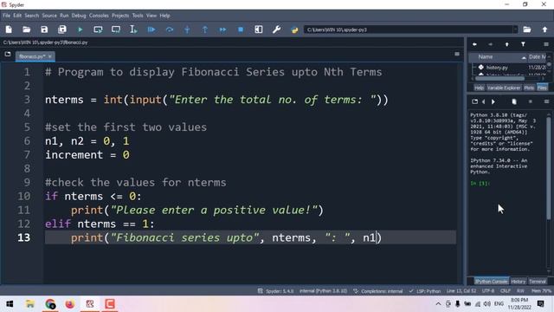Open the editor options menu

click(x=457, y=54)
